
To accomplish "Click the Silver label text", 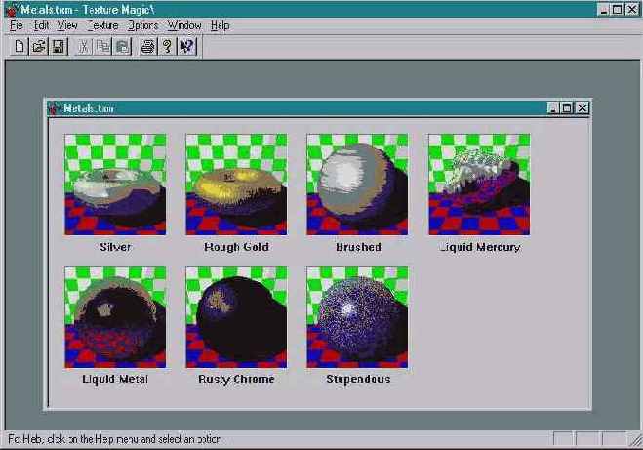I will point(115,247).
